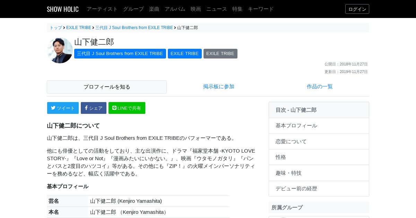Jump to デビュー前の経歴 in the contents list
This screenshot has width=416, height=218.
(319, 189)
